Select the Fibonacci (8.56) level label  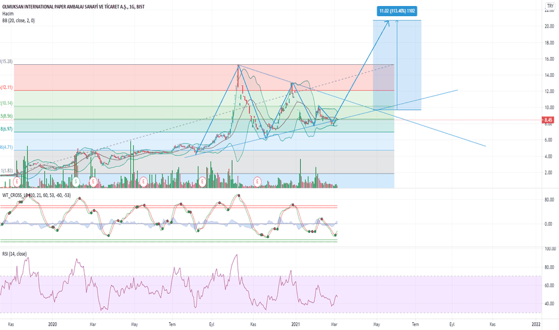coord(7,116)
